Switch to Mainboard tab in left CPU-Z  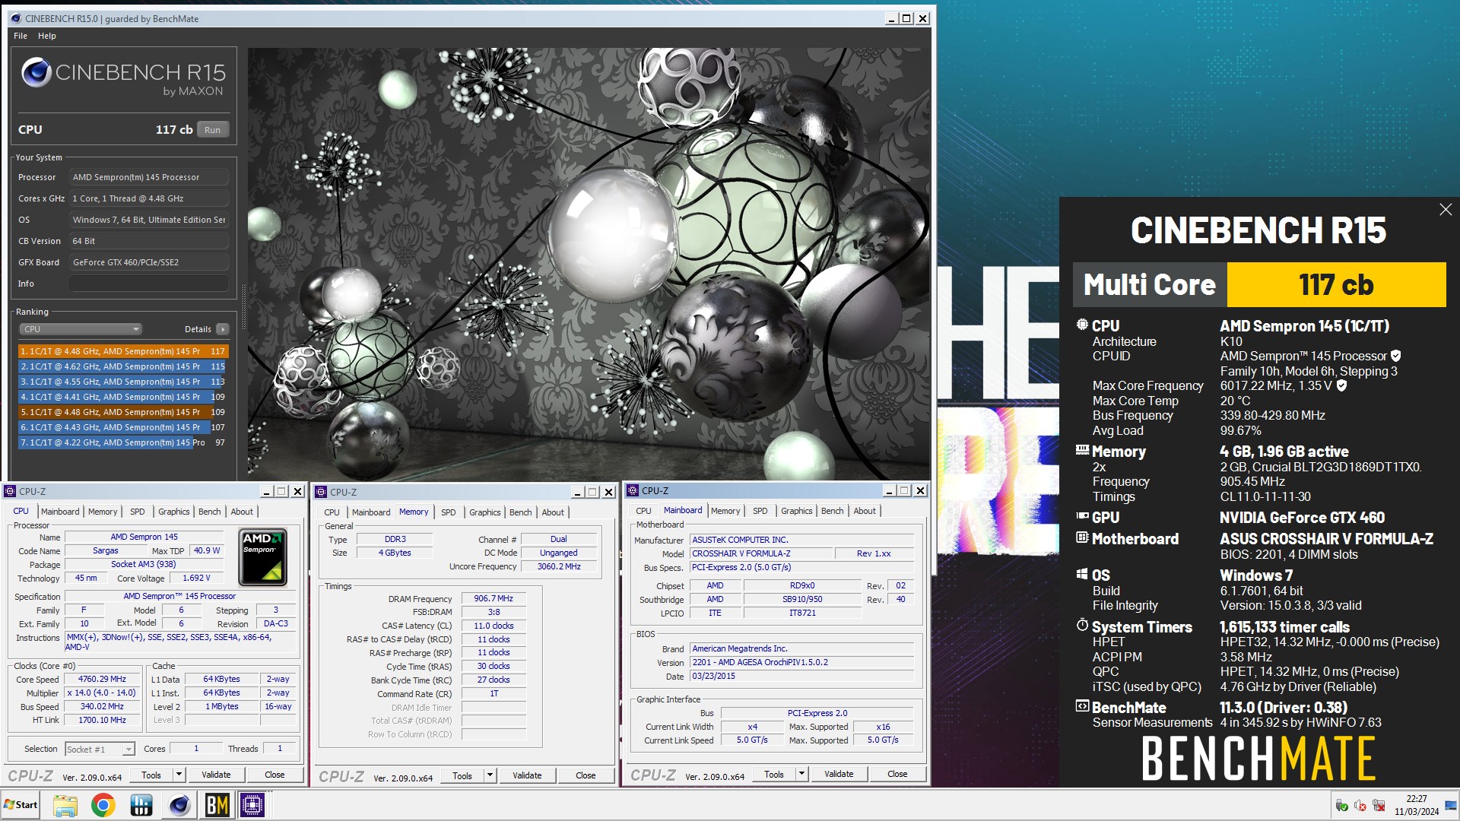coord(60,512)
